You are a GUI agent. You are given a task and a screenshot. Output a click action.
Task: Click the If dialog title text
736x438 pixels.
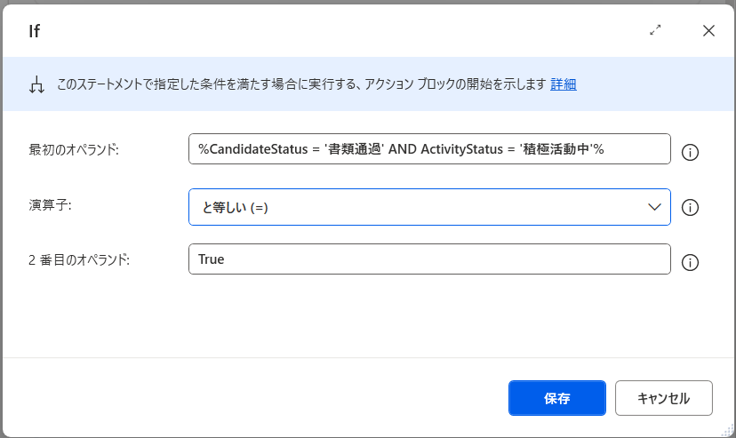coord(34,31)
